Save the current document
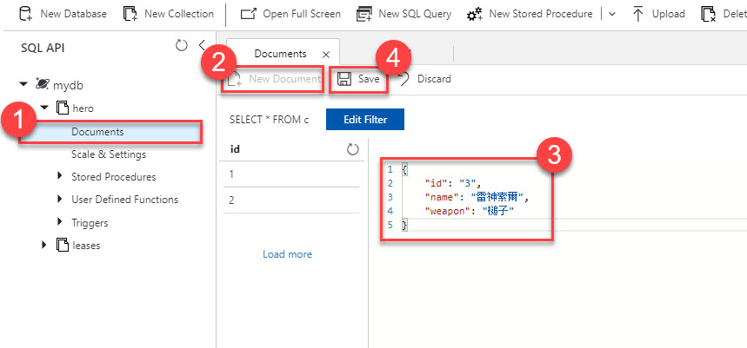 coord(359,79)
